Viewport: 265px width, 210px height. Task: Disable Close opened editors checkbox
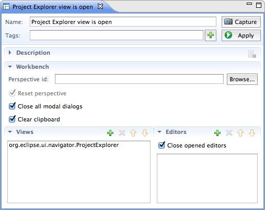tap(162, 145)
